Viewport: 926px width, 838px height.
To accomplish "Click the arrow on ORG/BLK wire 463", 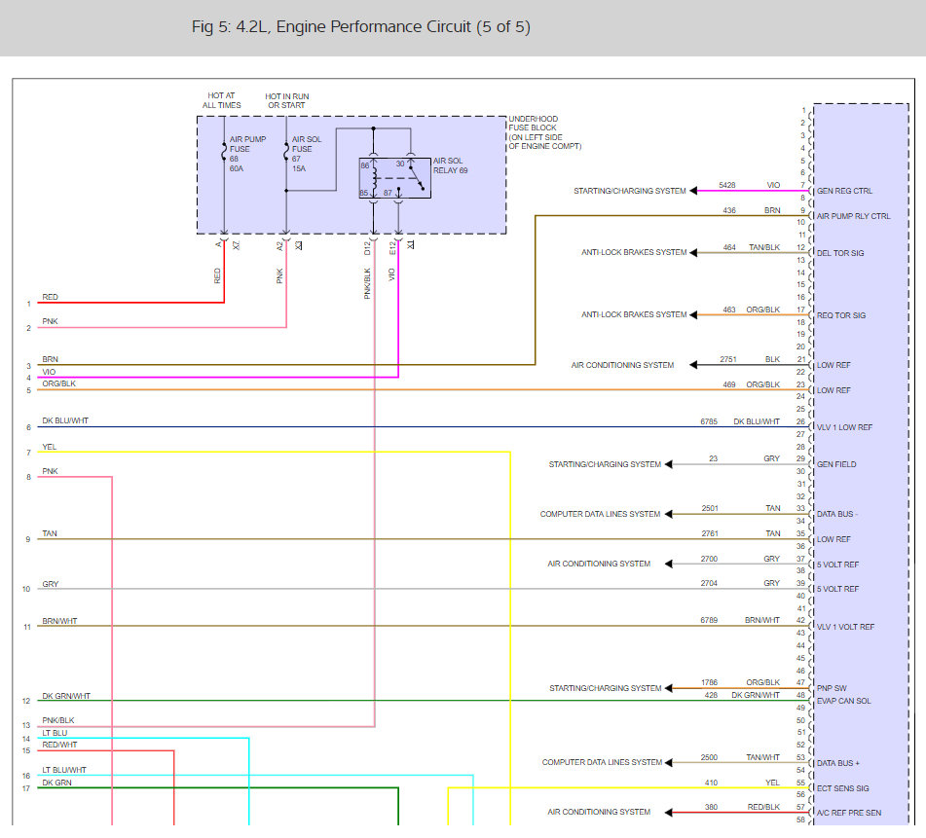I will 694,315.
